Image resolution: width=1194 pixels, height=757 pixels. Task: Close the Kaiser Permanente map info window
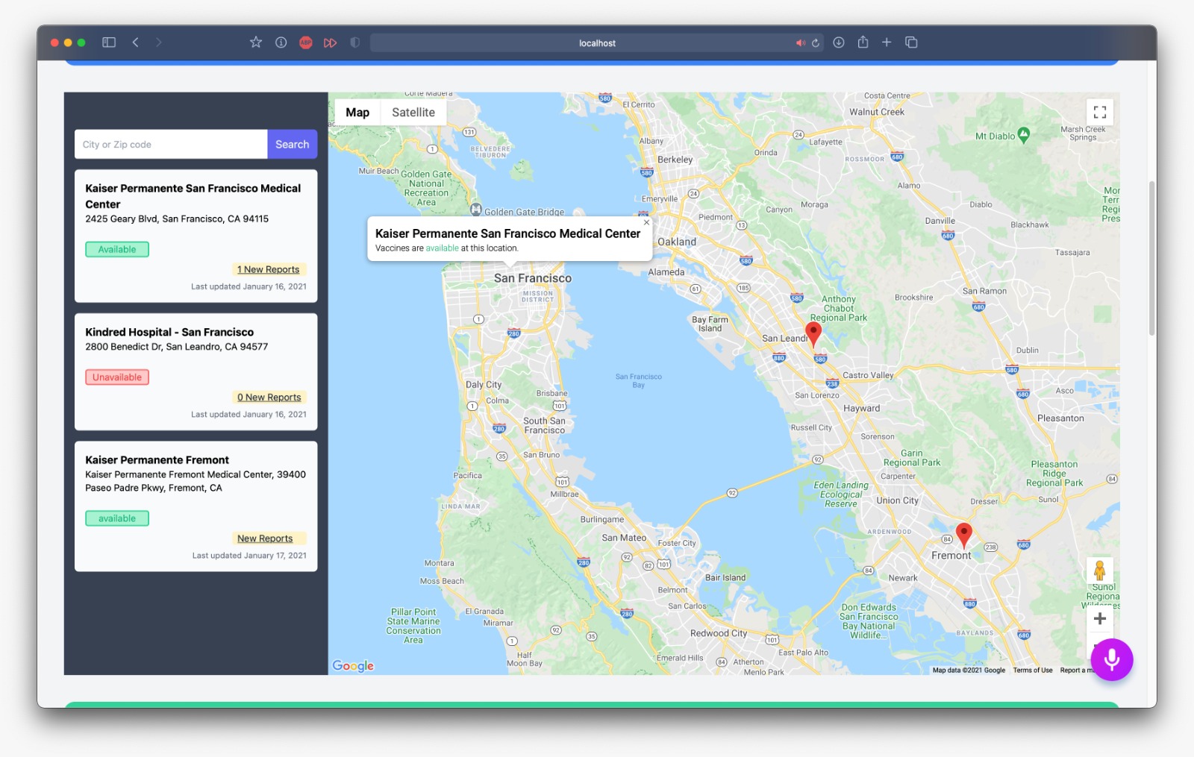click(x=646, y=222)
